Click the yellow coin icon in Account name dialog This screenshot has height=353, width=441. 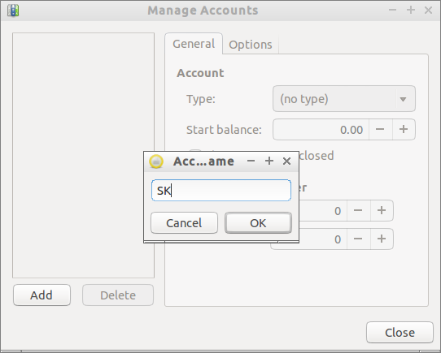click(x=156, y=161)
